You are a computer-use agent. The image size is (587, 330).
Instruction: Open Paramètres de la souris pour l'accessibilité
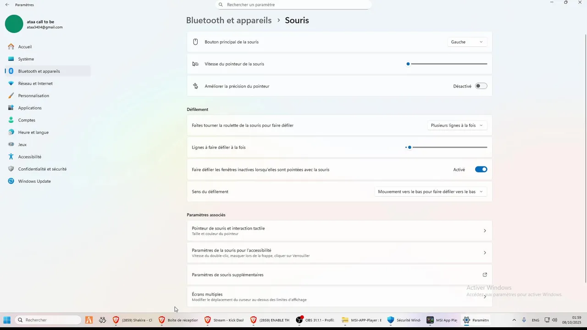click(x=339, y=253)
